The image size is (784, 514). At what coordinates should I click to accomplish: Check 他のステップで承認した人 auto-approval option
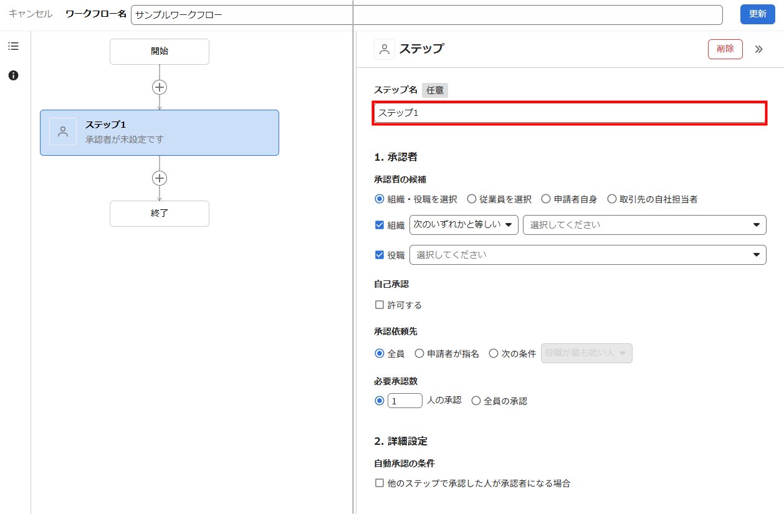380,483
